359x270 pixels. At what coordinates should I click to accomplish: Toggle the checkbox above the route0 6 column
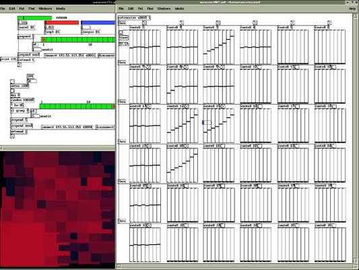[x=329, y=23]
